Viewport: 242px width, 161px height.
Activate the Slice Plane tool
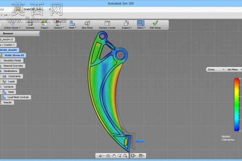[87, 25]
